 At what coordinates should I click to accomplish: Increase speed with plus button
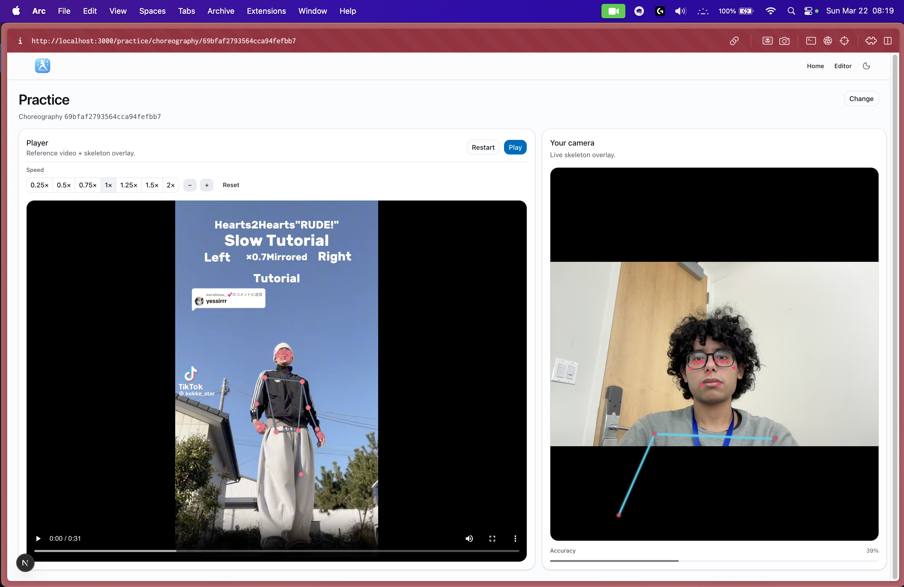207,185
